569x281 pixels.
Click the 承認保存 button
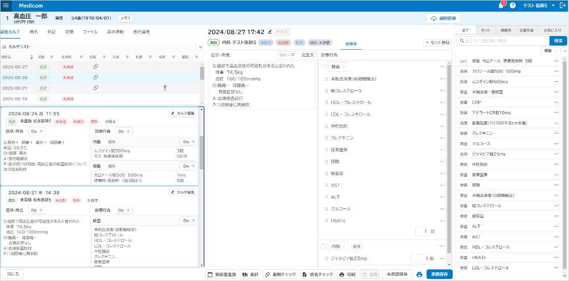pyautogui.click(x=439, y=274)
